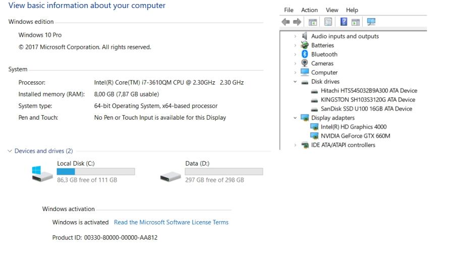Open the Action menu
Viewport: 464px width, 261px height.
309,10
